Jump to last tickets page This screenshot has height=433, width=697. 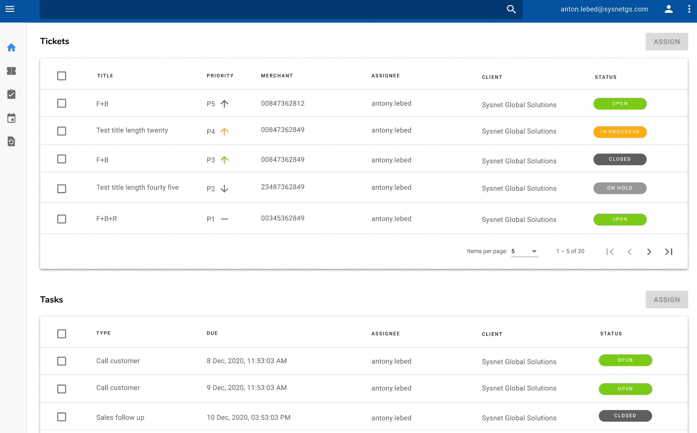[668, 252]
